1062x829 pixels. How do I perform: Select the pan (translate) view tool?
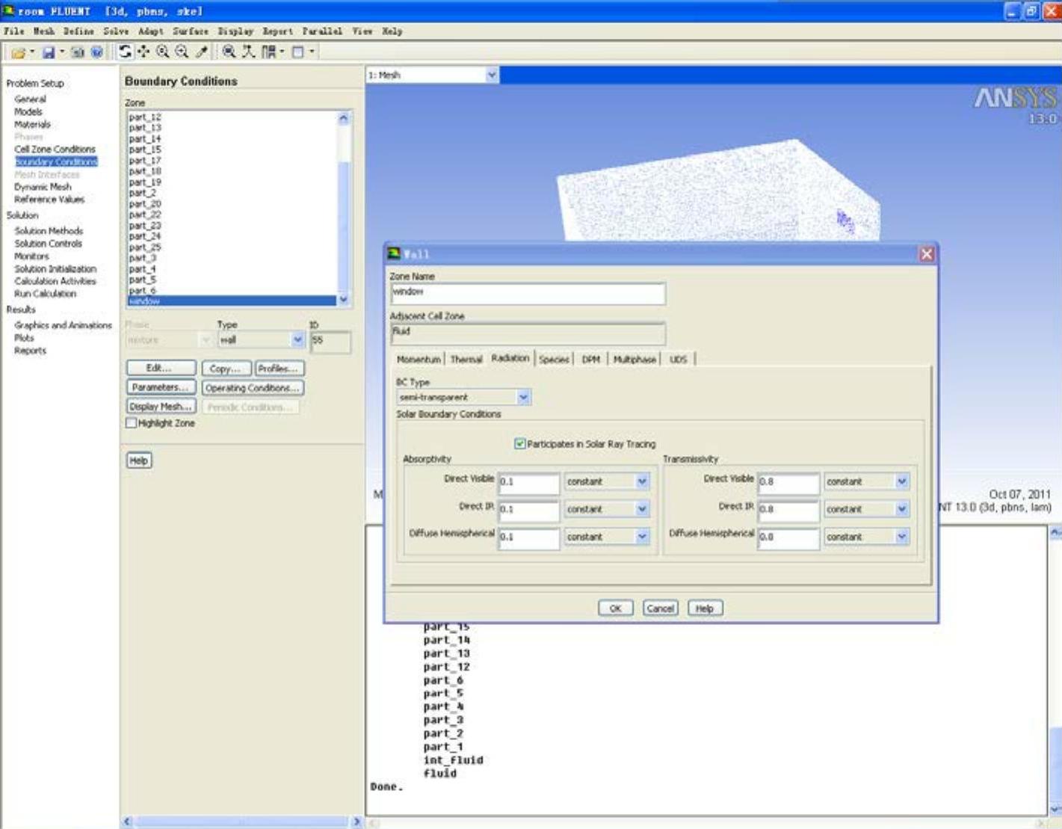point(143,52)
